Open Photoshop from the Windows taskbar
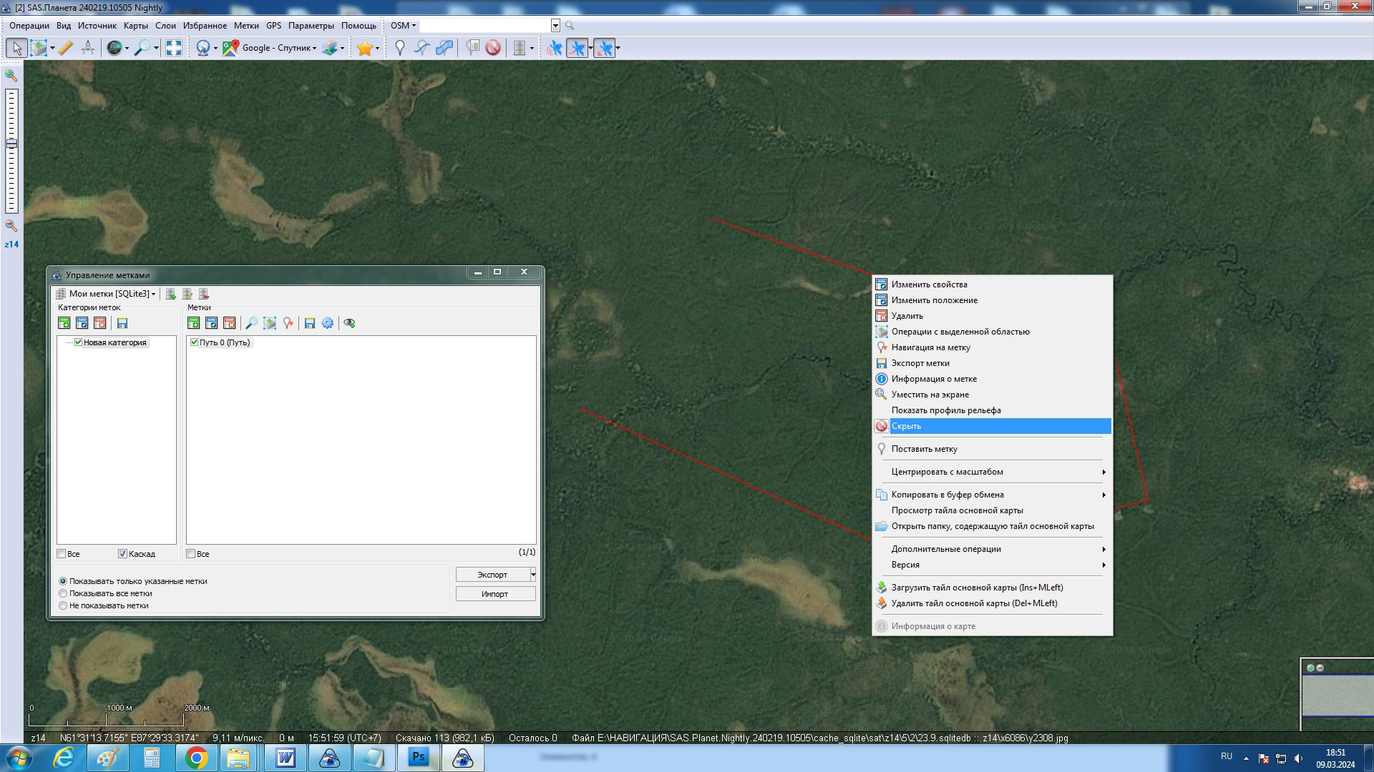This screenshot has height=772, width=1374. [419, 757]
